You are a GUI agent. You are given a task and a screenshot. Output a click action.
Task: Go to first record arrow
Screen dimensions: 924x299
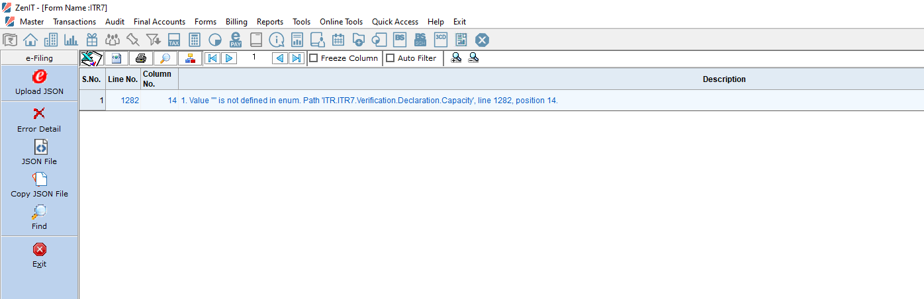click(212, 58)
